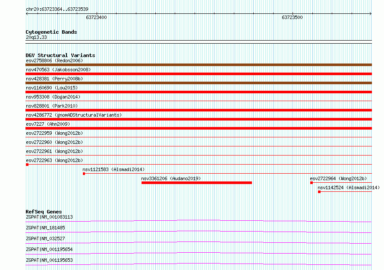This screenshot has width=384, height=270.
Task: Click start square of esv2722963 variant
Action: (x=27, y=165)
